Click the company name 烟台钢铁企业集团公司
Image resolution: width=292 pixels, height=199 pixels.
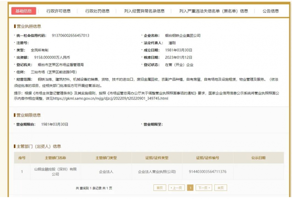coord(183,36)
